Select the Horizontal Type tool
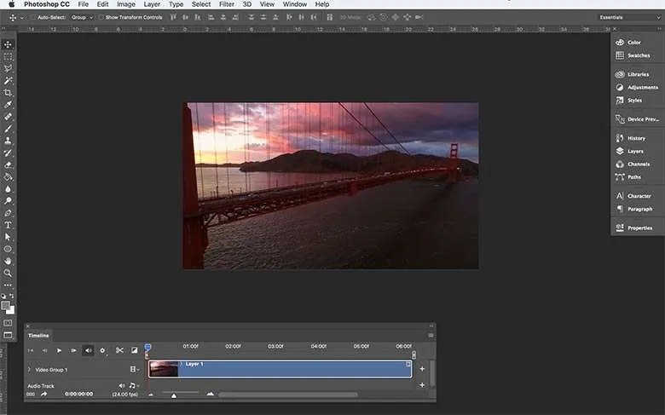 click(x=8, y=225)
